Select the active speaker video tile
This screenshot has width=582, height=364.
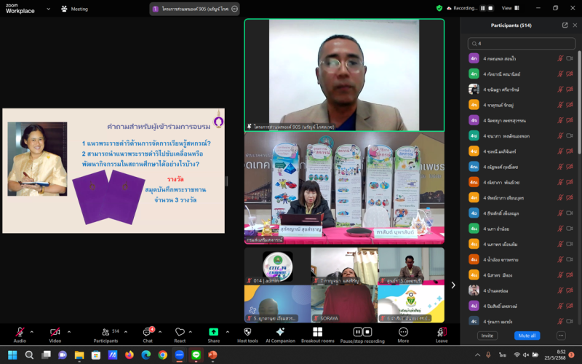[344, 75]
